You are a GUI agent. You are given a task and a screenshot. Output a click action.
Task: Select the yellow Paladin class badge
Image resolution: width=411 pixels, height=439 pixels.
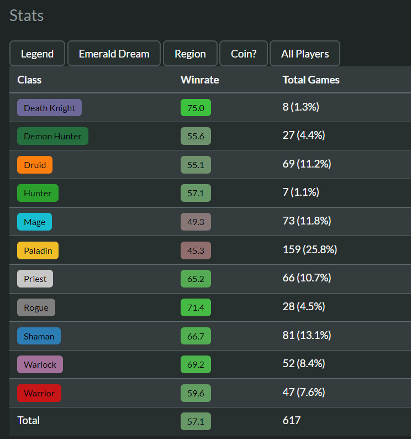[x=38, y=250]
